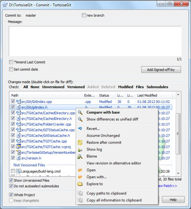Click the Revert arrow icon
This screenshot has width=191, height=209.
(x=80, y=128)
